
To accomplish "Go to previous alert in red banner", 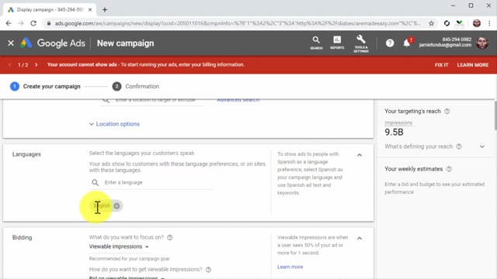I will click(x=9, y=65).
